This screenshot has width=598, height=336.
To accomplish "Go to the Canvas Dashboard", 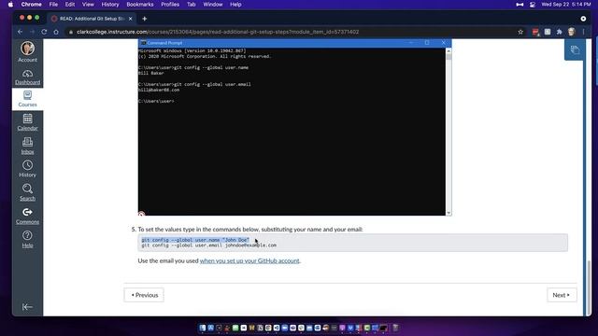I will click(x=27, y=77).
